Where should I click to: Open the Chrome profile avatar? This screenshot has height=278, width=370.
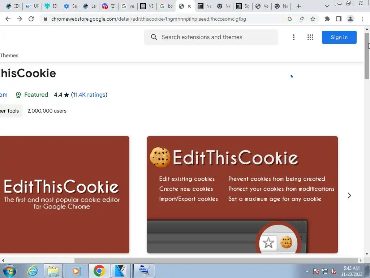(350, 19)
